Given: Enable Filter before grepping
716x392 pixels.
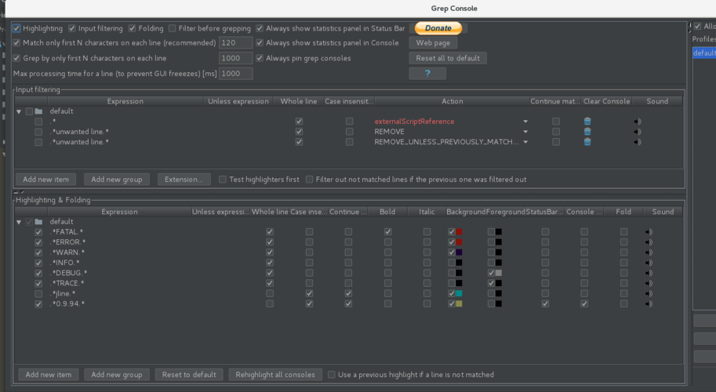Looking at the screenshot, I should pyautogui.click(x=173, y=28).
